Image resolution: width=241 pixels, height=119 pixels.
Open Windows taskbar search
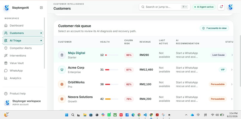(73, 115)
